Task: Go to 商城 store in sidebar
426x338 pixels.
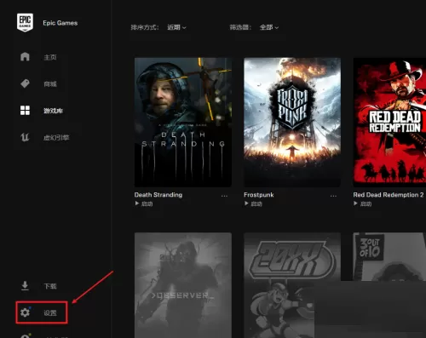Action: click(x=50, y=84)
